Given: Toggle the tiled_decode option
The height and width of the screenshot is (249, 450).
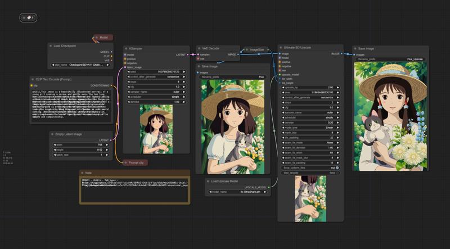Looking at the screenshot, I should (x=310, y=173).
